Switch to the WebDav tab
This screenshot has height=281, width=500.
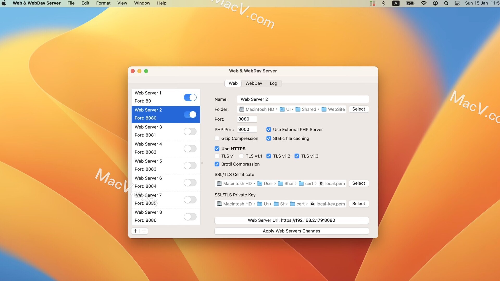pyautogui.click(x=254, y=83)
